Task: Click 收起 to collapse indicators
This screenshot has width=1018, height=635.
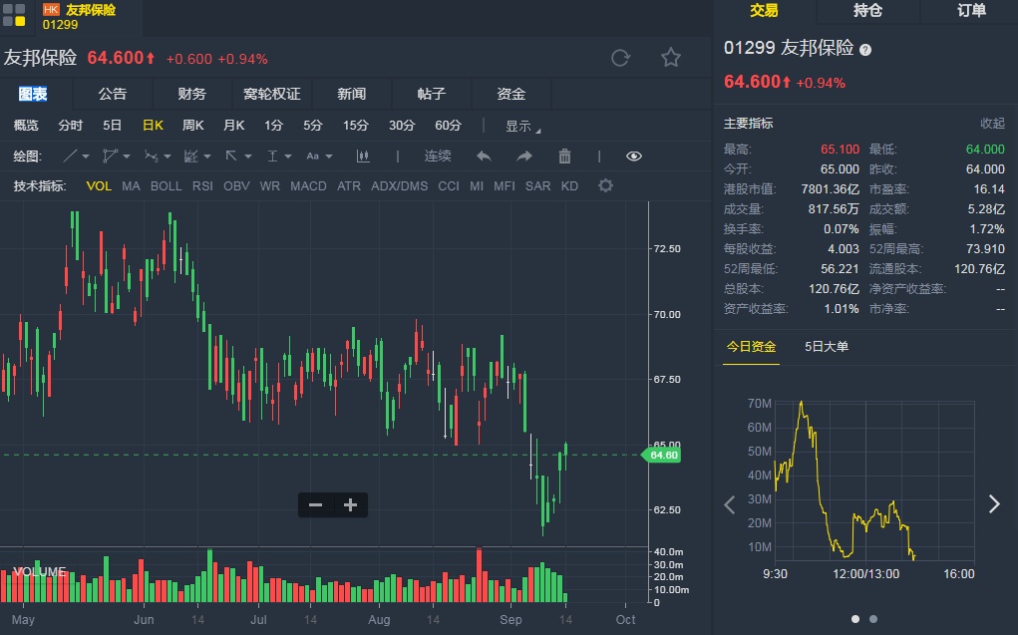Action: click(992, 124)
